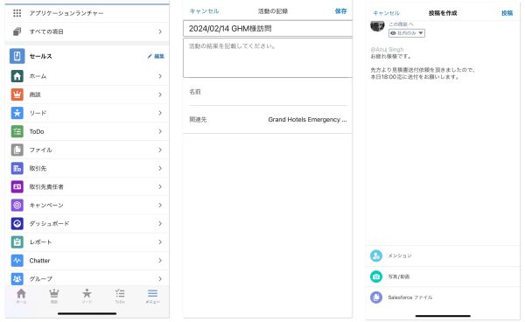Expand the キャンペーン row chevron
The image size is (525, 322).
click(160, 205)
